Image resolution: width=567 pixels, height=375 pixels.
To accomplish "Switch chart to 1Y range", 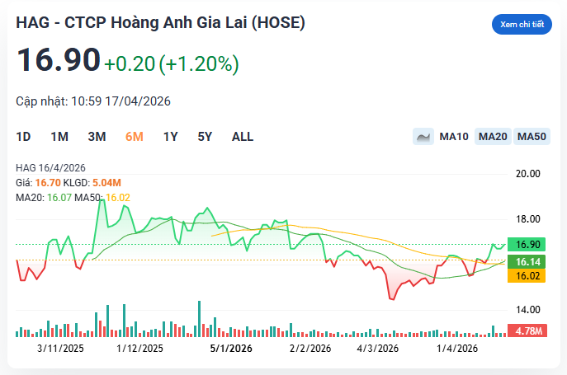I will pyautogui.click(x=170, y=137).
